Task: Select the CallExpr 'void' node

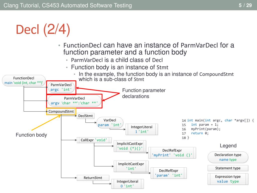Action: point(94,140)
